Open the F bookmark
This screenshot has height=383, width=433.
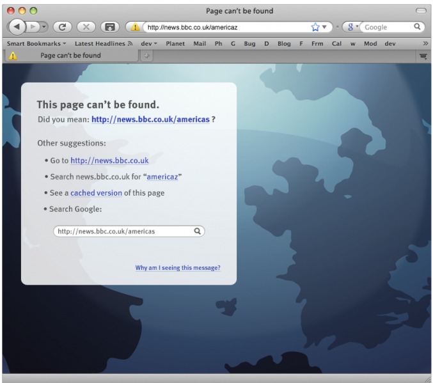pyautogui.click(x=301, y=43)
